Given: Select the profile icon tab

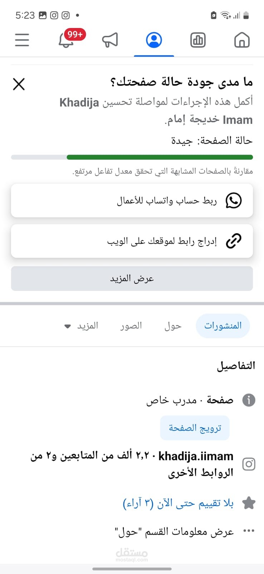Looking at the screenshot, I should [154, 40].
